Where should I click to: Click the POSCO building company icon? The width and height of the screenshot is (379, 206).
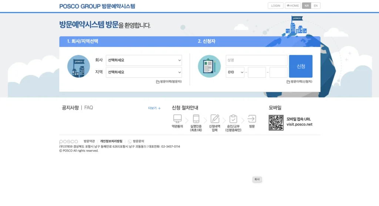[78, 66]
